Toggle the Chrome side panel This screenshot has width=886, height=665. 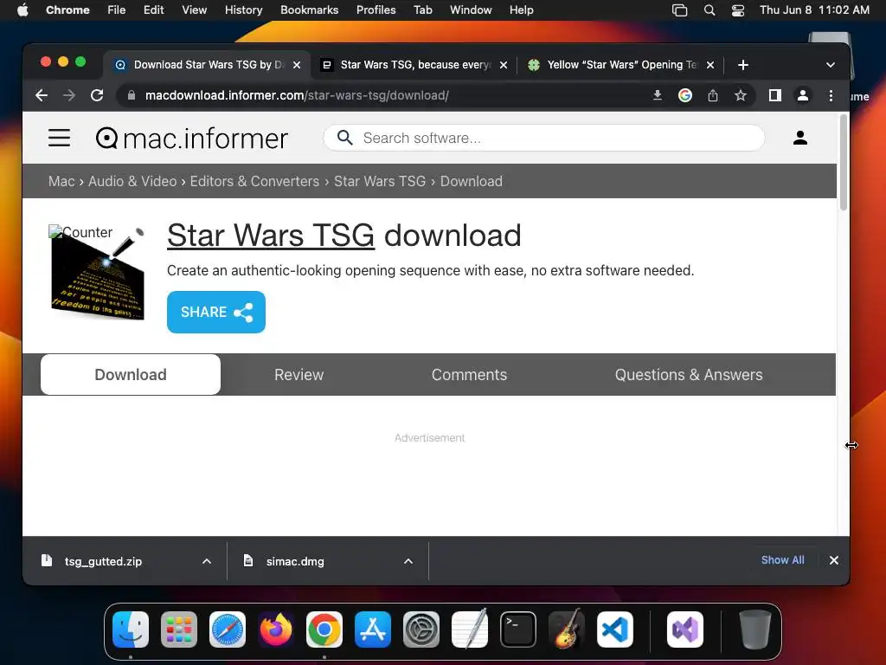[775, 95]
